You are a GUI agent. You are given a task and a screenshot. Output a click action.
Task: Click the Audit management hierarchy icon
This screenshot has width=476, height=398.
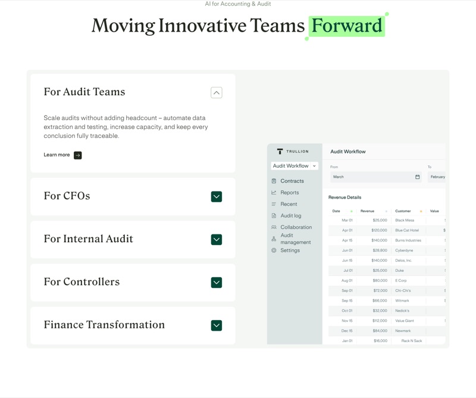274,239
